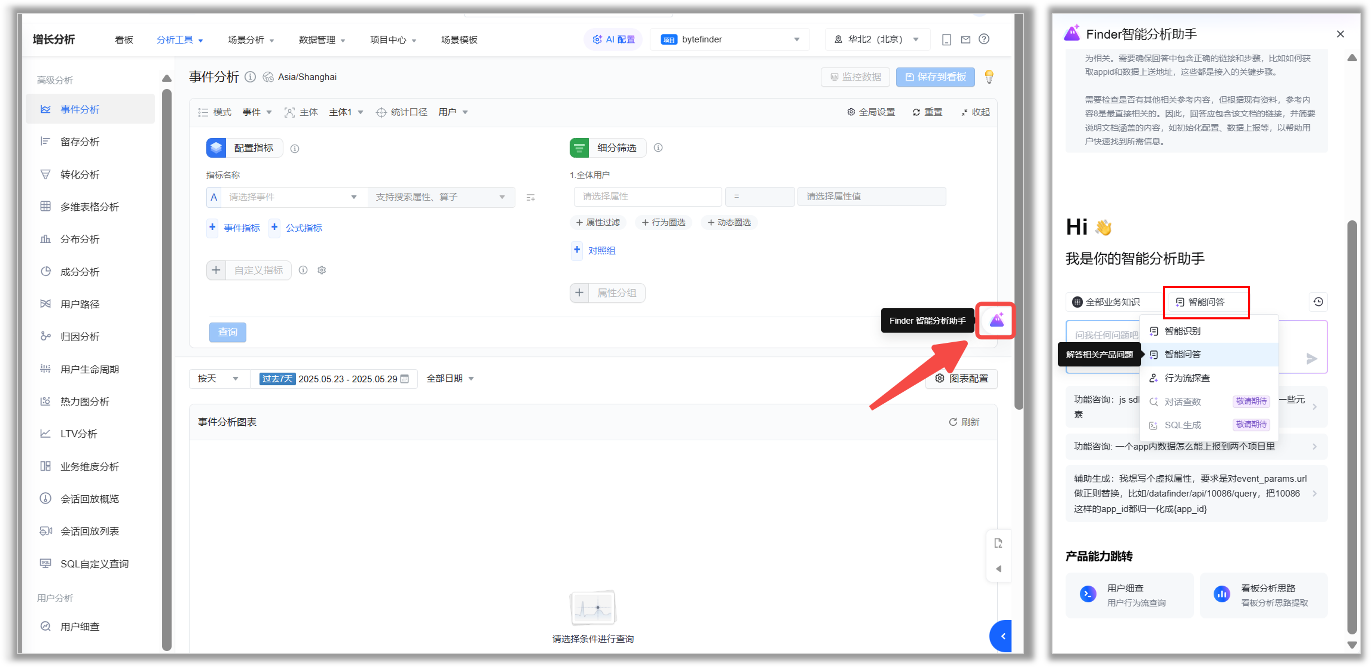Open 多维表格分析 in sidebar
Viewport: 1371px width, 667px height.
click(90, 206)
